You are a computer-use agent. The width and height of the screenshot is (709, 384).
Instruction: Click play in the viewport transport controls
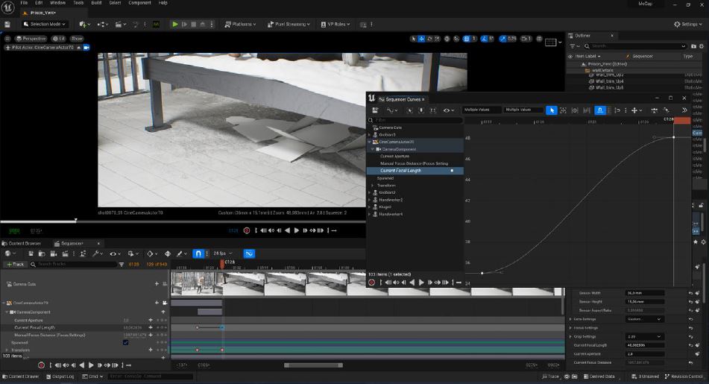pyautogui.click(x=297, y=230)
